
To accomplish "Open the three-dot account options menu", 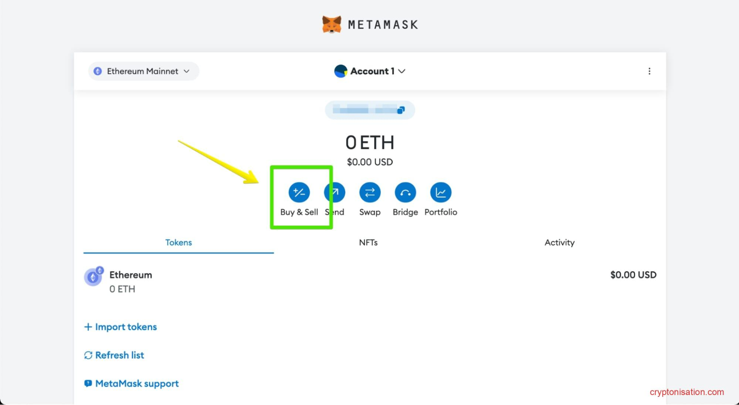I will click(649, 71).
